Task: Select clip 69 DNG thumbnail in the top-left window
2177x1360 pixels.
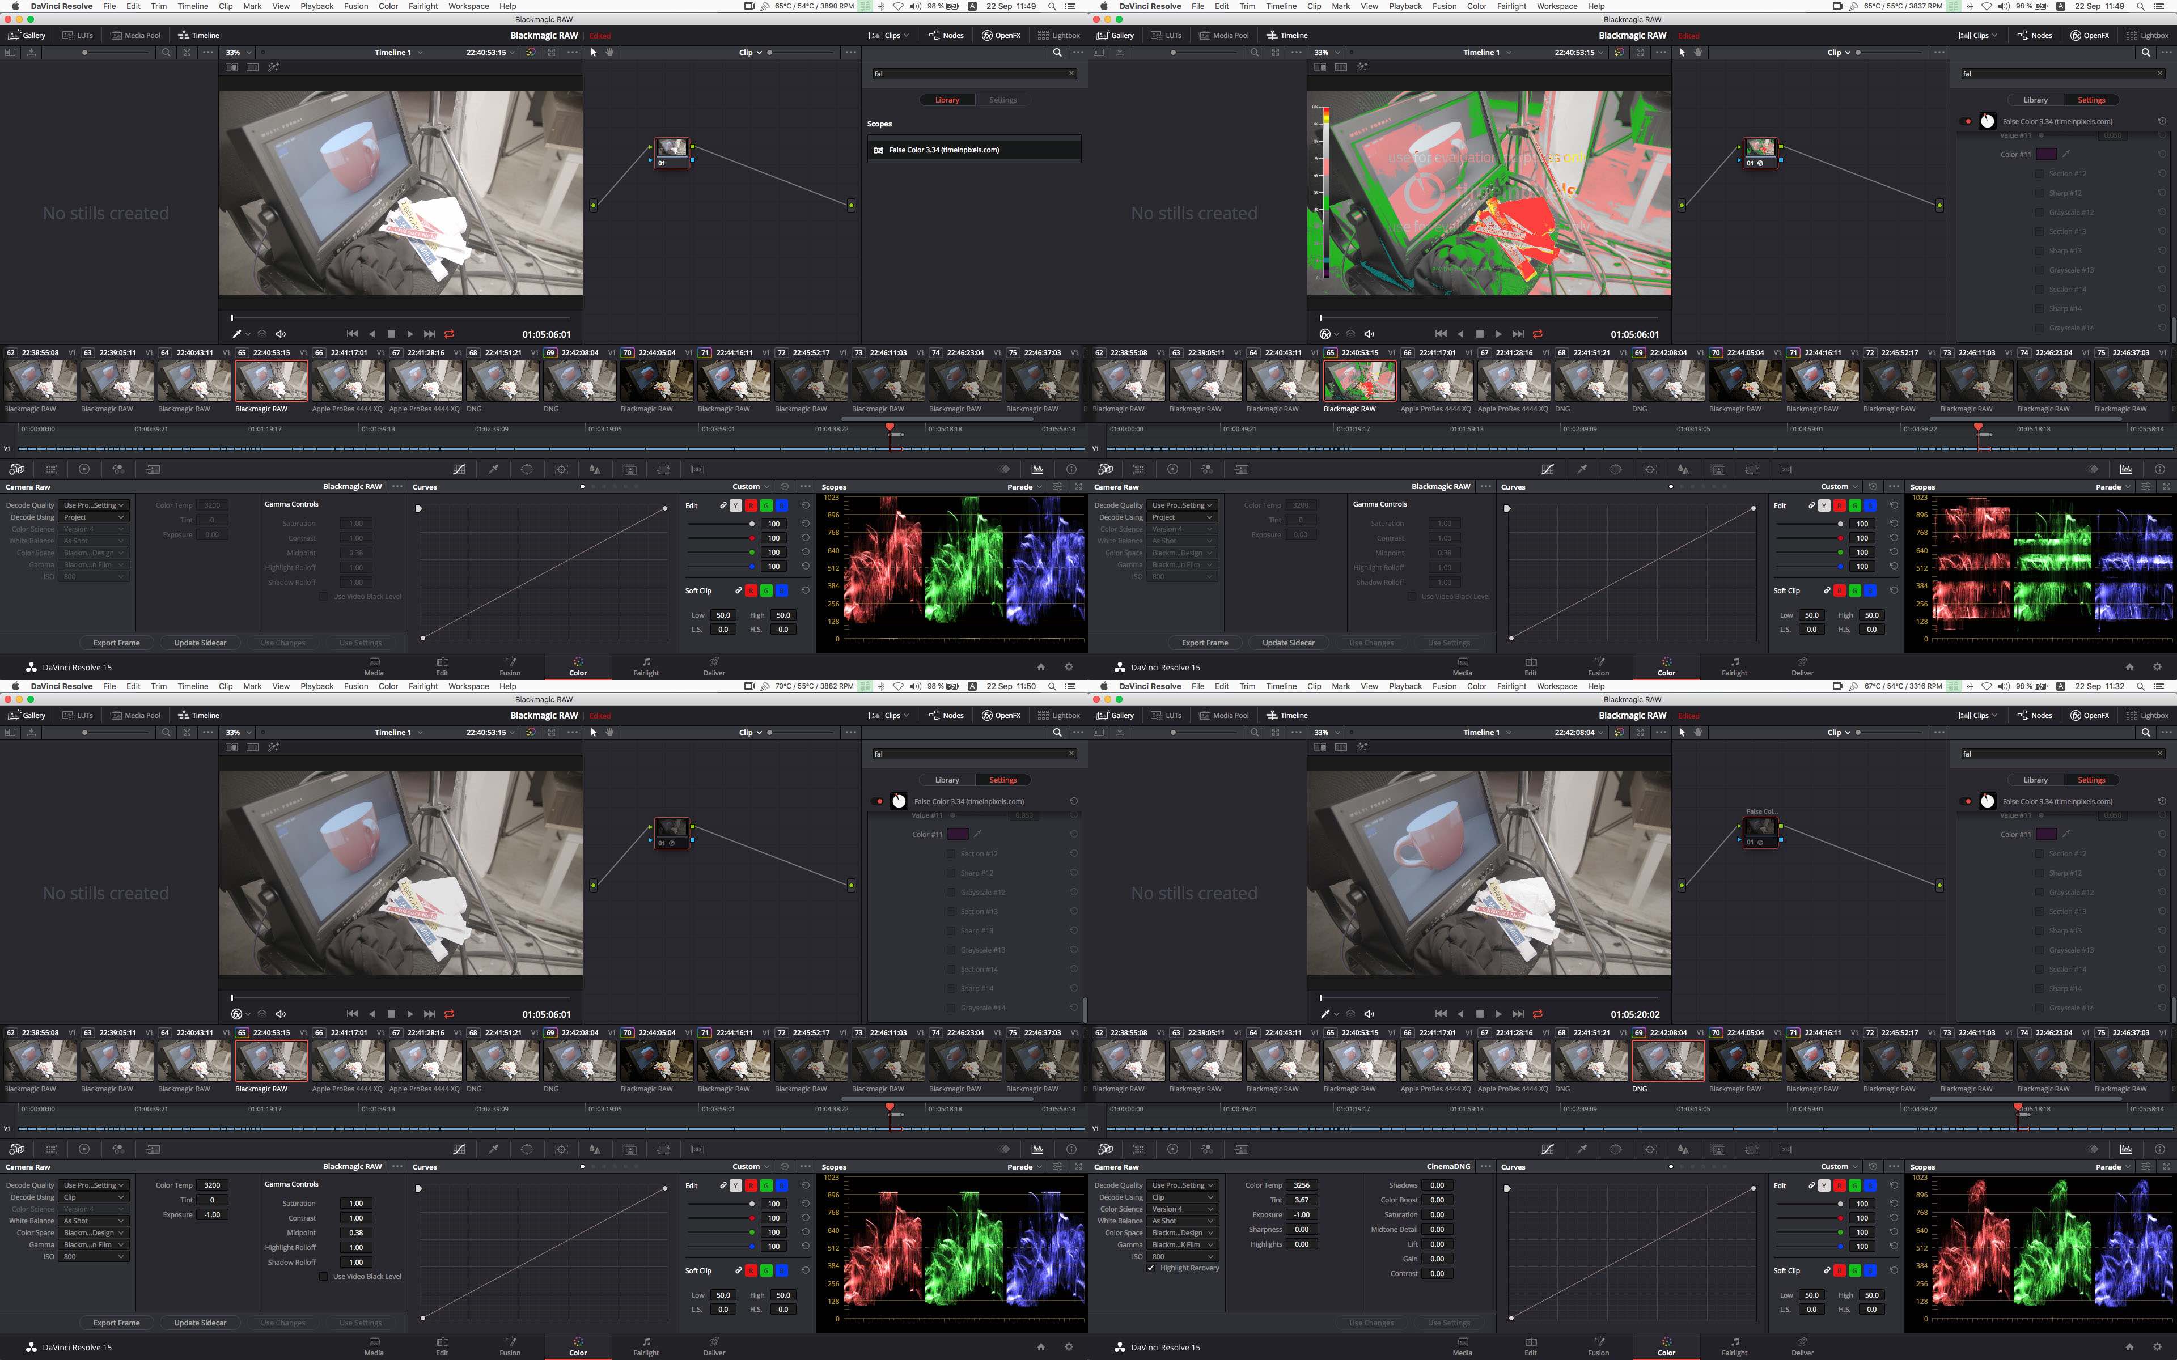Action: click(579, 380)
